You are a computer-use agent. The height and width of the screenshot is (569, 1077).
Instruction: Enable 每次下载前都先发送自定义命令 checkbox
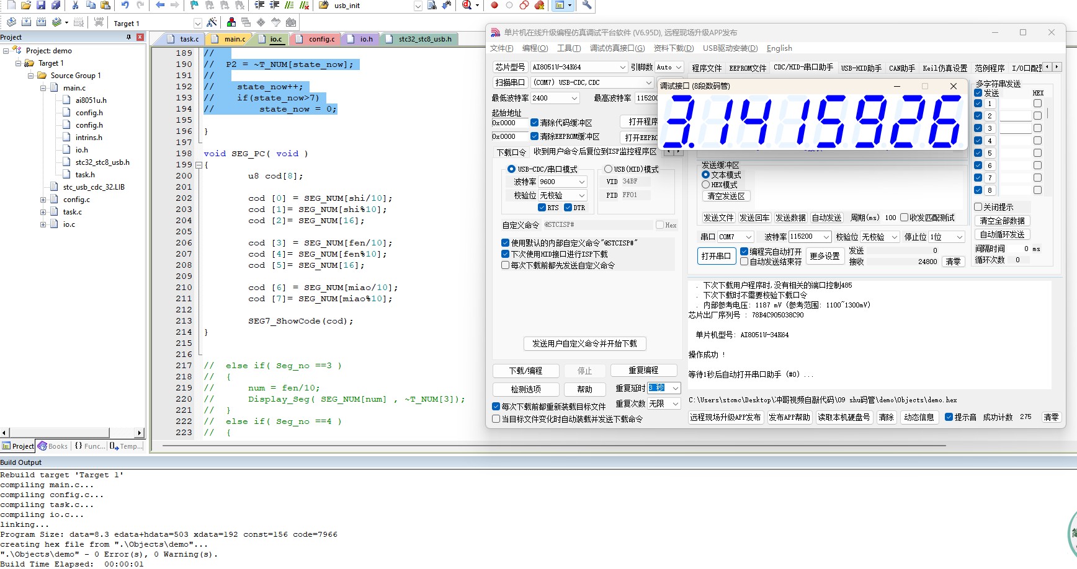[505, 265]
